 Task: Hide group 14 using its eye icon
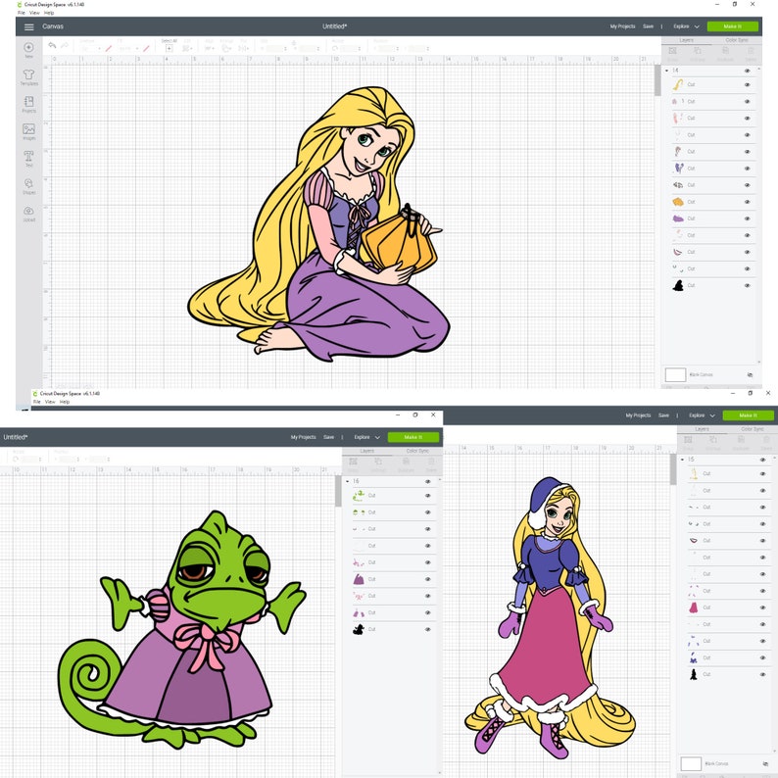click(x=747, y=71)
